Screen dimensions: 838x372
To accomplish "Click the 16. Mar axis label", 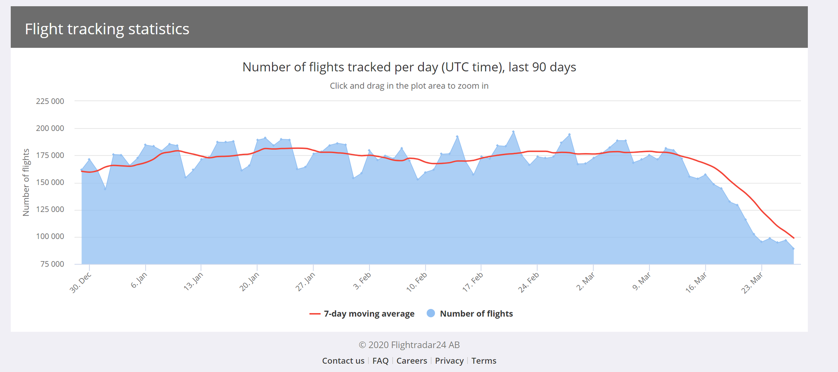I will [696, 282].
